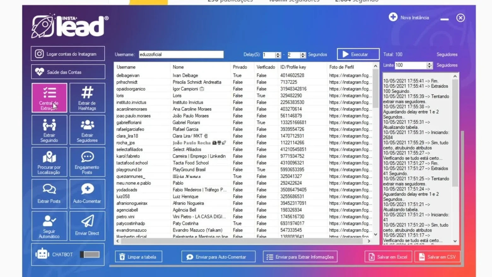Focus the Username input field

181,54
